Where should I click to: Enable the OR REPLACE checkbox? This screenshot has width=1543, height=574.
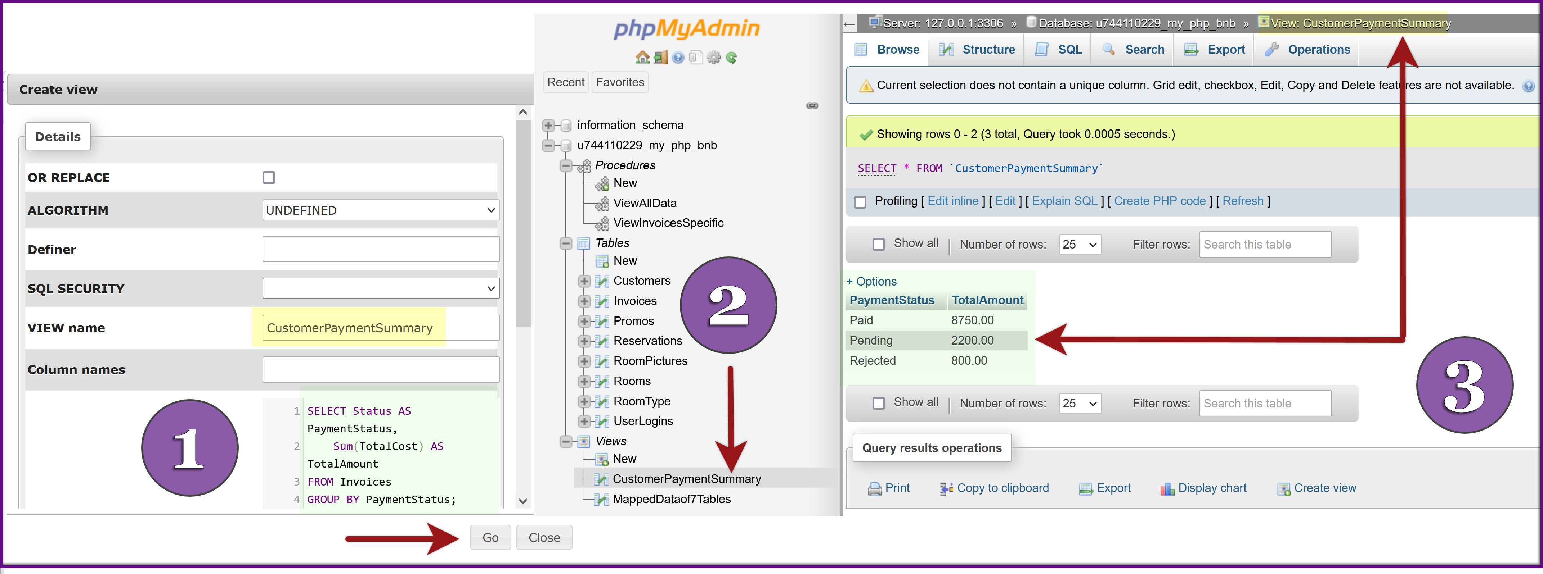coord(269,178)
